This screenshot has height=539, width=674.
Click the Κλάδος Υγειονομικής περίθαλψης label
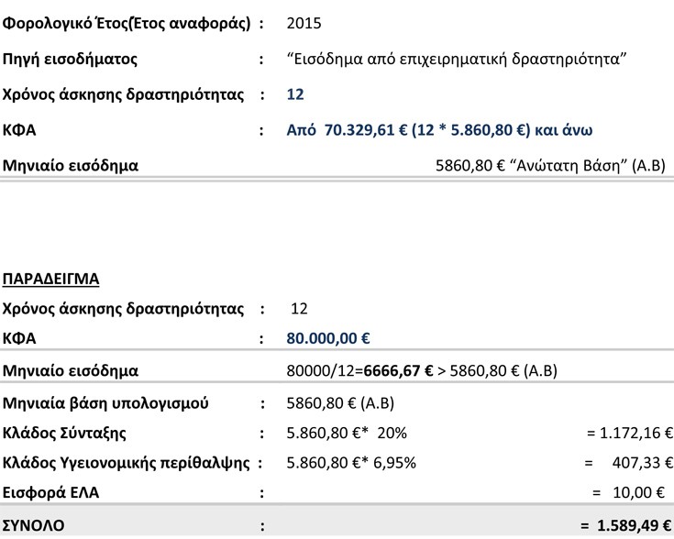point(126,463)
